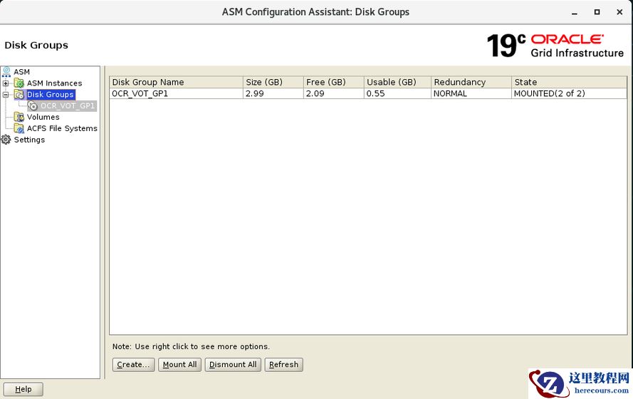Collapse the Disk Groups tree node

coord(6,95)
